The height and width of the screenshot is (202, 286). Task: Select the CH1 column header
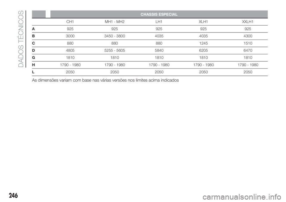coord(70,22)
